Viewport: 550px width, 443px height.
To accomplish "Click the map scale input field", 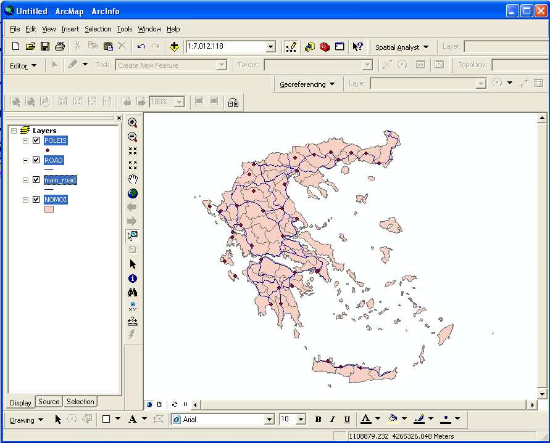I will click(x=227, y=47).
